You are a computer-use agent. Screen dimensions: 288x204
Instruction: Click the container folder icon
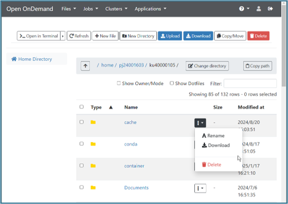(x=93, y=166)
